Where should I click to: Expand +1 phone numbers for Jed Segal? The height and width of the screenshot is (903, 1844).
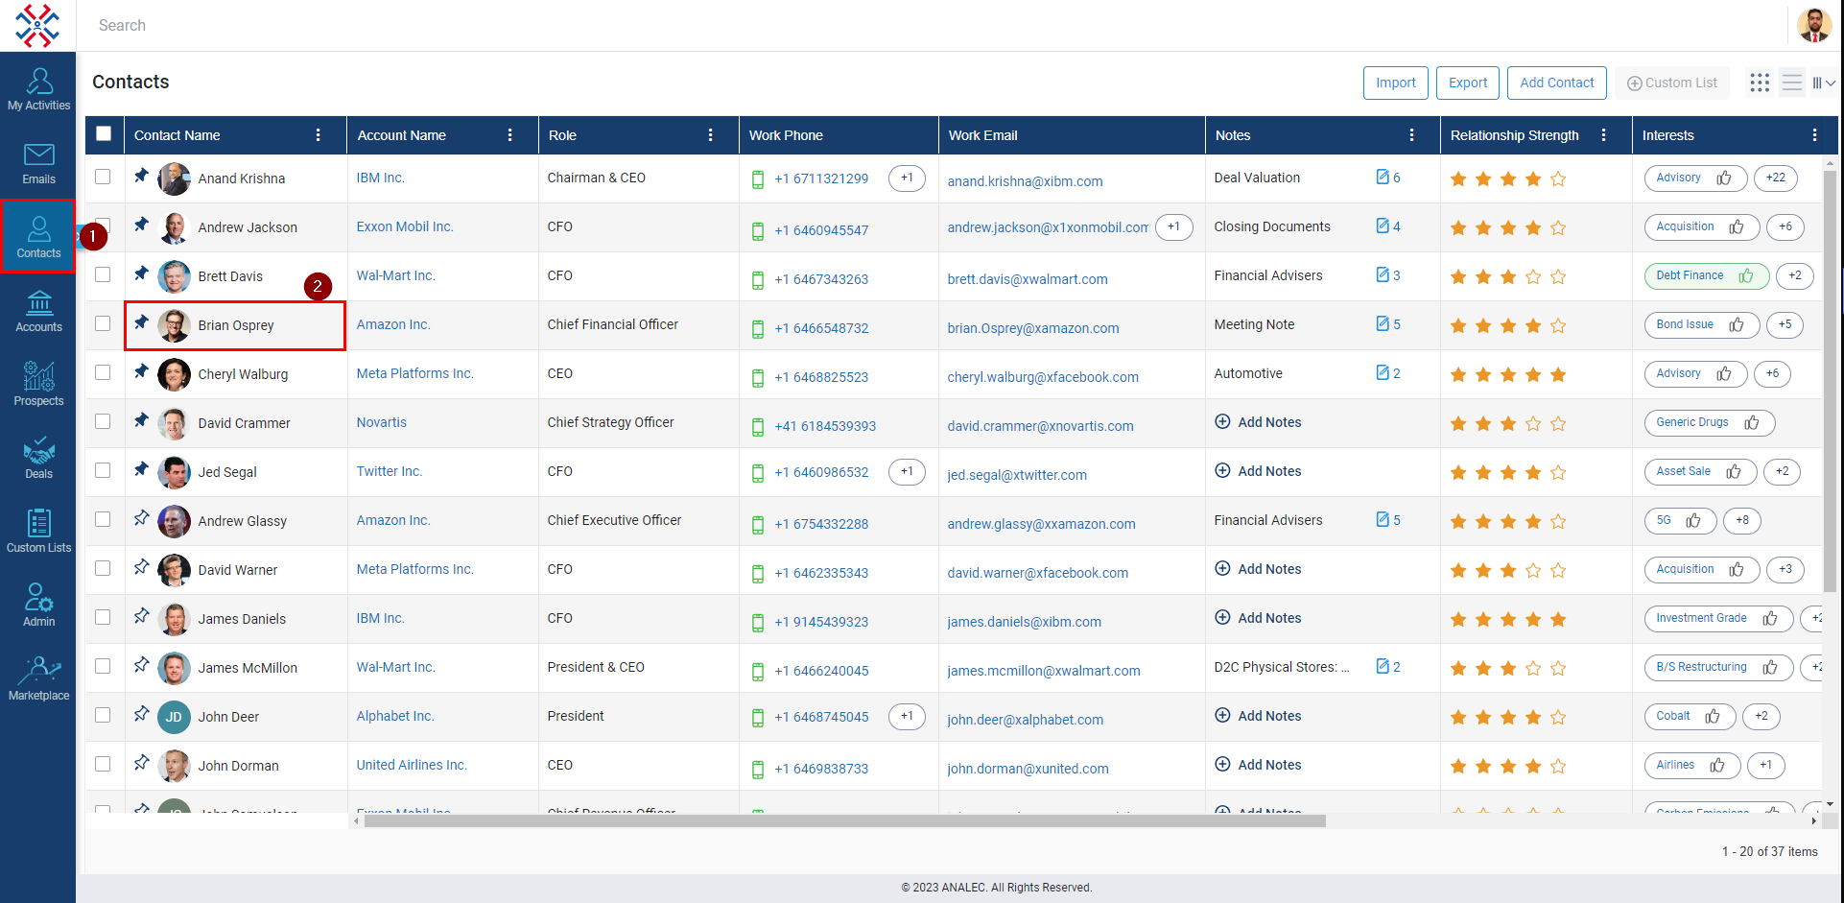click(x=907, y=471)
